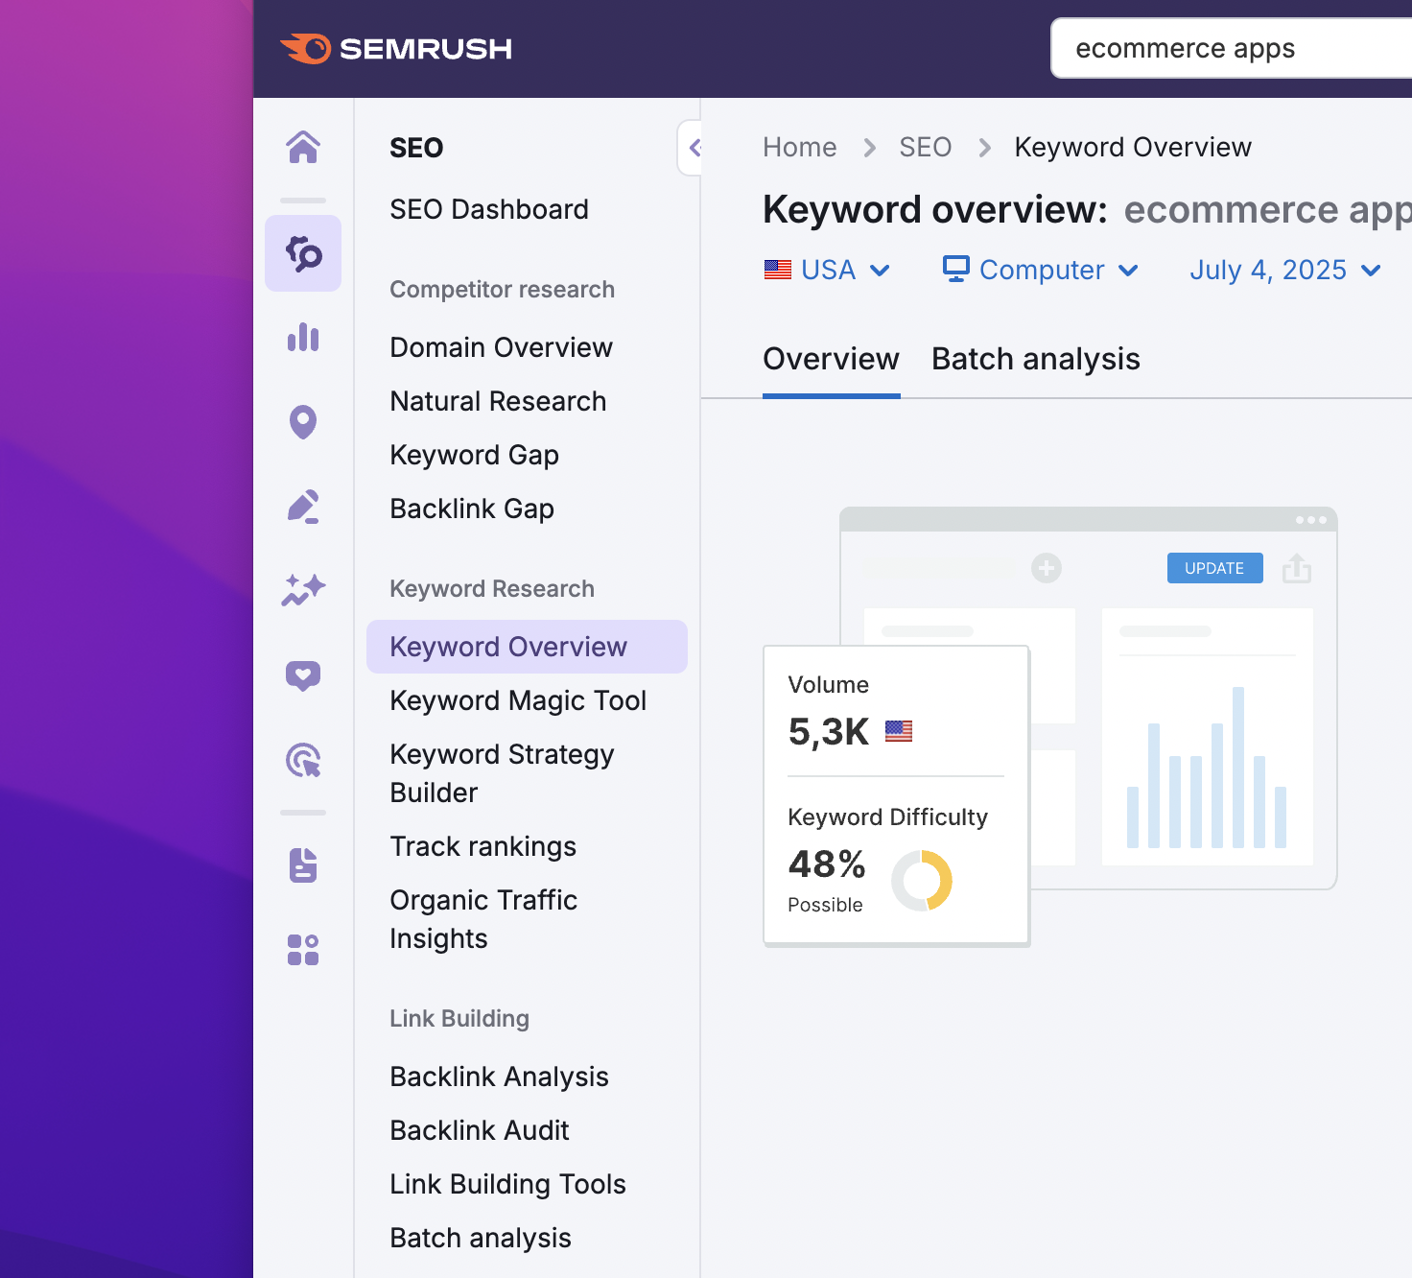
Task: Open the Content pencil sidebar icon
Action: [x=303, y=506]
